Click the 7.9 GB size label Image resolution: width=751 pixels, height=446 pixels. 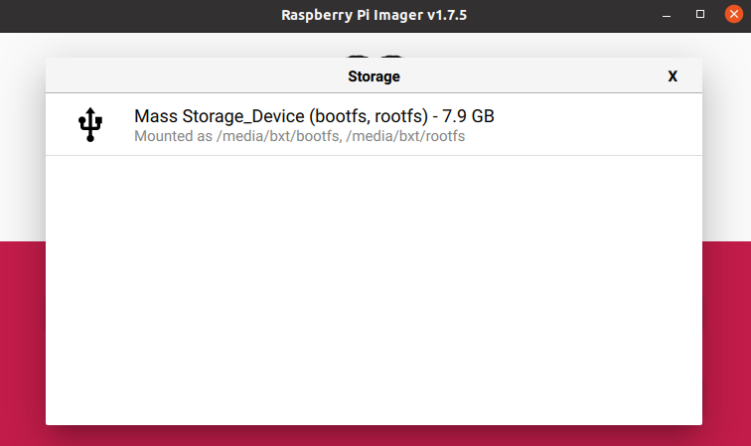click(x=468, y=116)
